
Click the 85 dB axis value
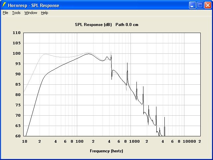click(18, 84)
